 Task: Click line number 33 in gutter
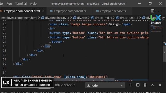coord(5,68)
